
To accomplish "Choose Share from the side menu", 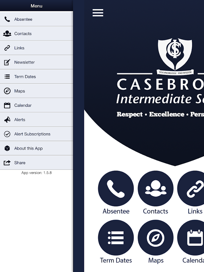I will point(36,163).
